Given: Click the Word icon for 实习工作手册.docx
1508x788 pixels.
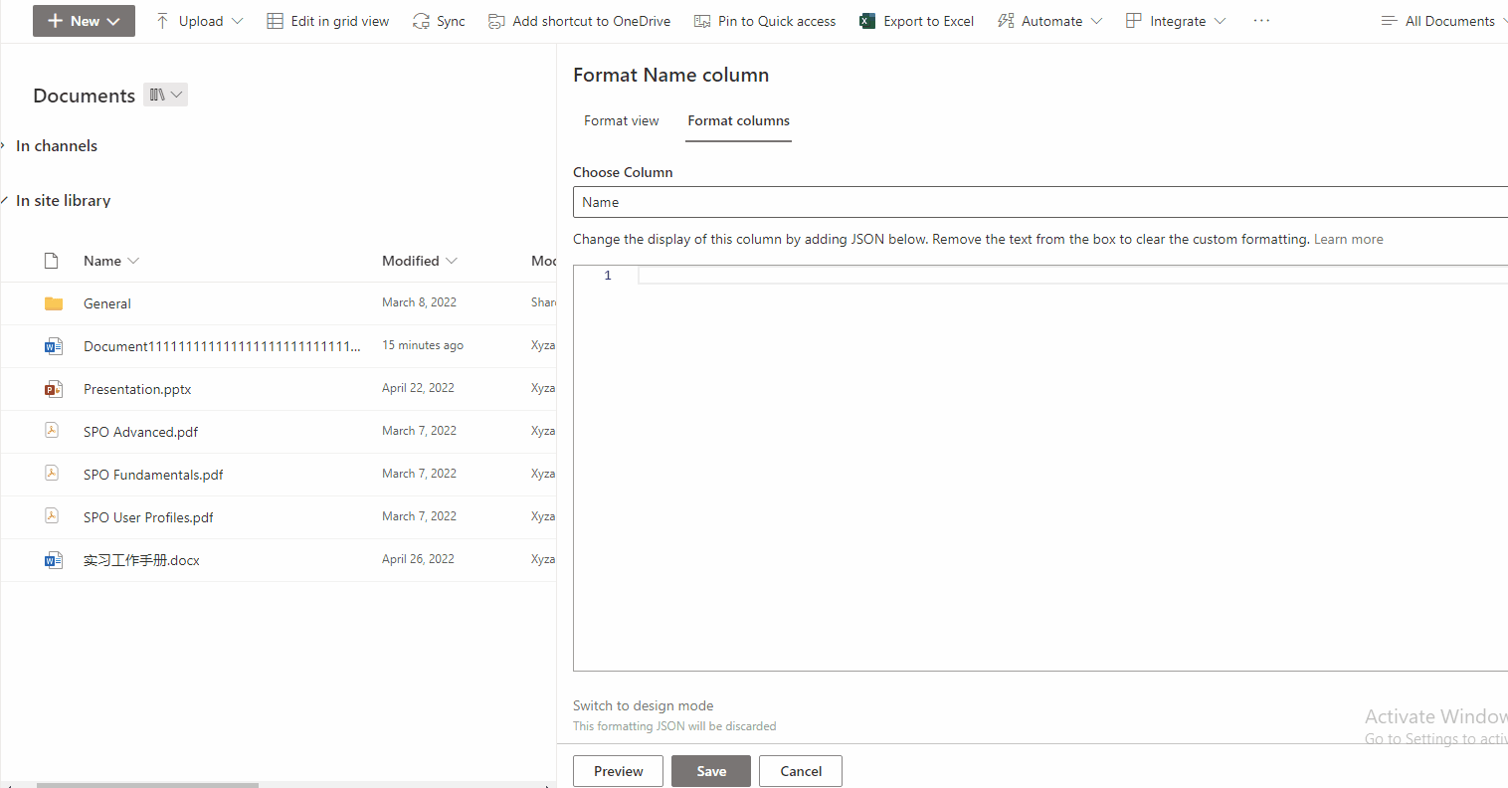Looking at the screenshot, I should tap(54, 560).
